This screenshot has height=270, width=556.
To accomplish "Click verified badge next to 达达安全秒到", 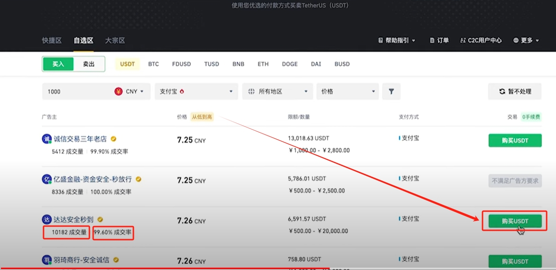I will [100, 220].
